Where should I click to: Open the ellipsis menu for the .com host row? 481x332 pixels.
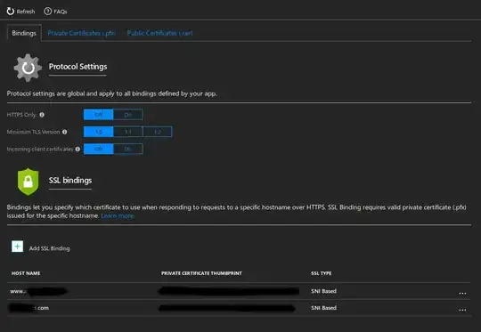coord(462,310)
